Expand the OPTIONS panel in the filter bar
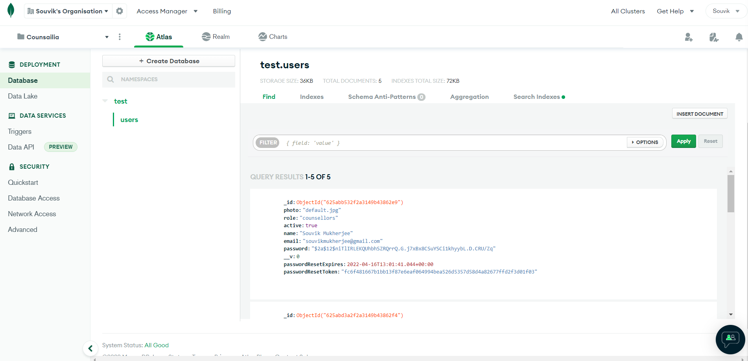The height and width of the screenshot is (361, 748). (645, 142)
